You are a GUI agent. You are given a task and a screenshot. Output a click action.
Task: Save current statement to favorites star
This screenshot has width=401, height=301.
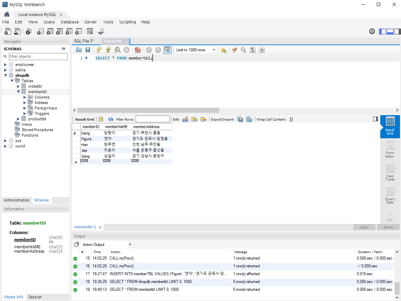(x=224, y=50)
